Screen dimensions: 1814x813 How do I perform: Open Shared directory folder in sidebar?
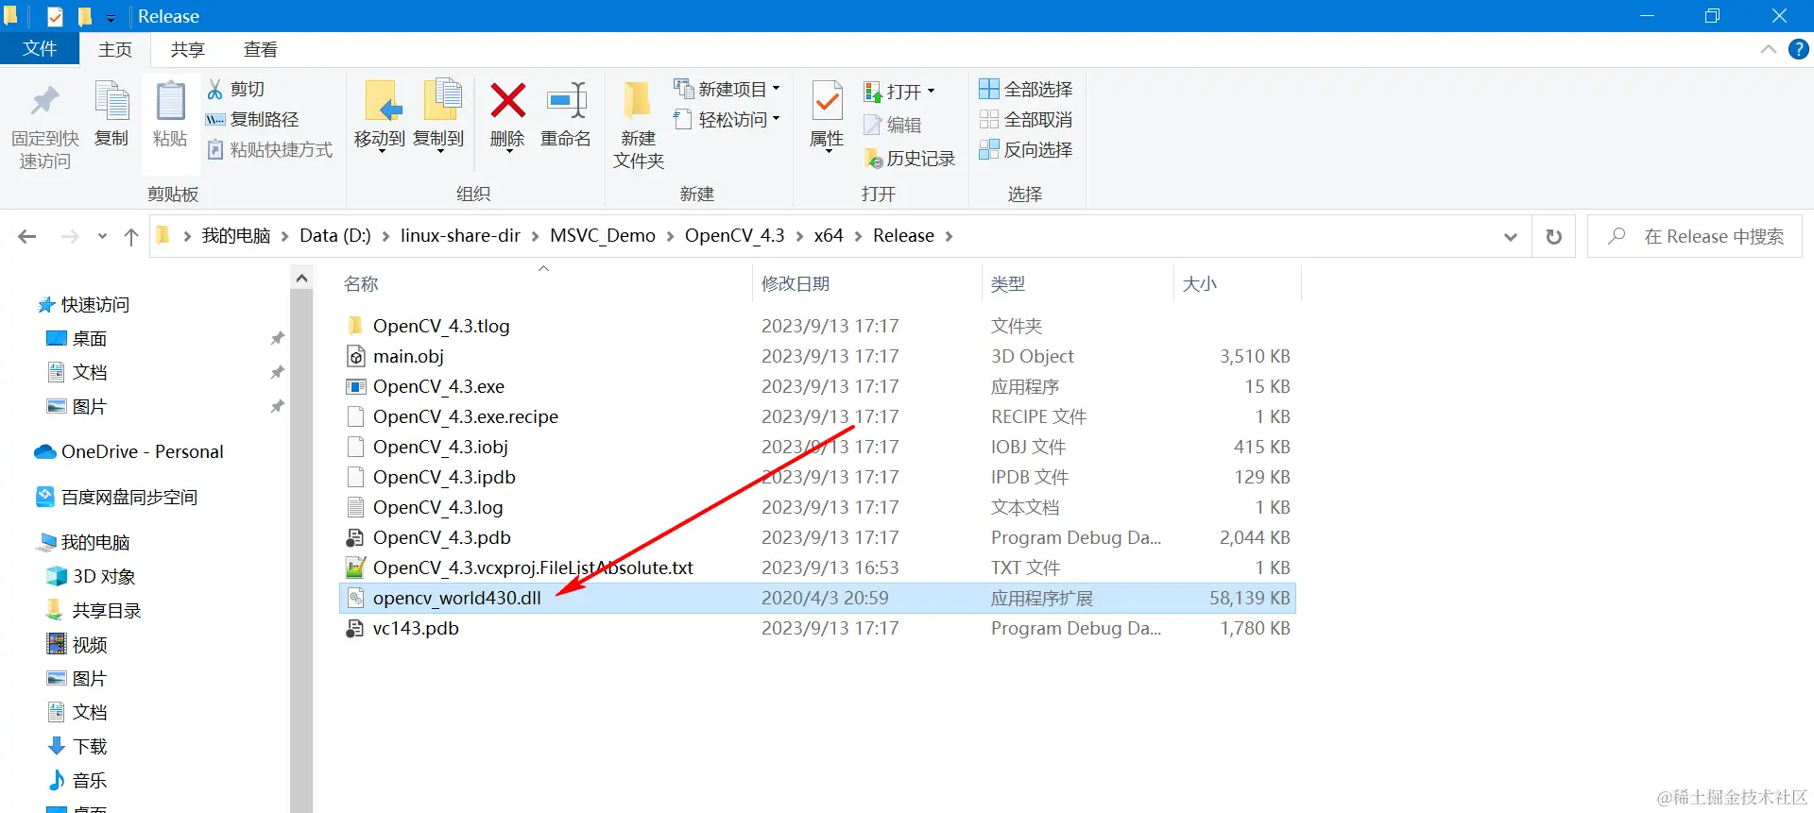pyautogui.click(x=94, y=610)
